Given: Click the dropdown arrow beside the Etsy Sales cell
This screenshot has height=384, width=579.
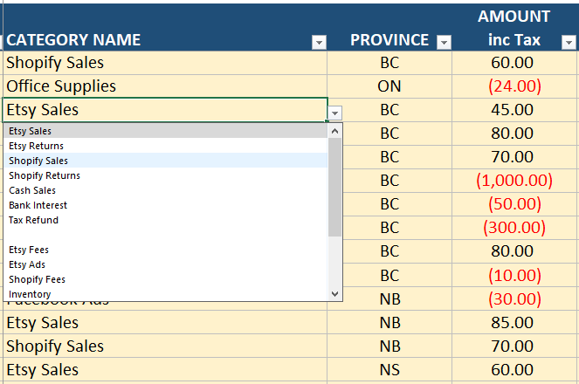Looking at the screenshot, I should (335, 113).
